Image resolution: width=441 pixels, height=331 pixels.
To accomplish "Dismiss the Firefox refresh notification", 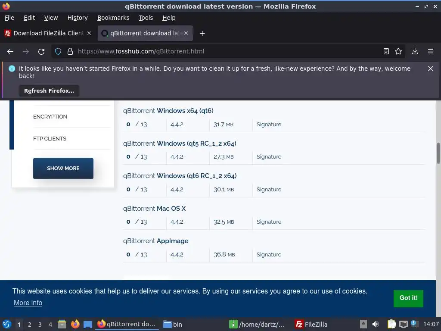I will coord(430,69).
